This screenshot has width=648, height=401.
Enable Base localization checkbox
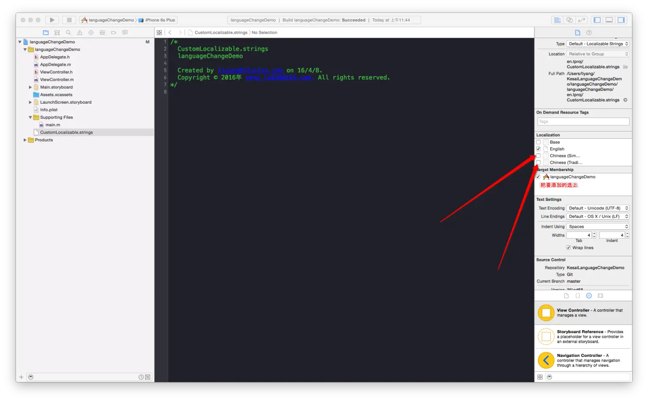pyautogui.click(x=538, y=142)
